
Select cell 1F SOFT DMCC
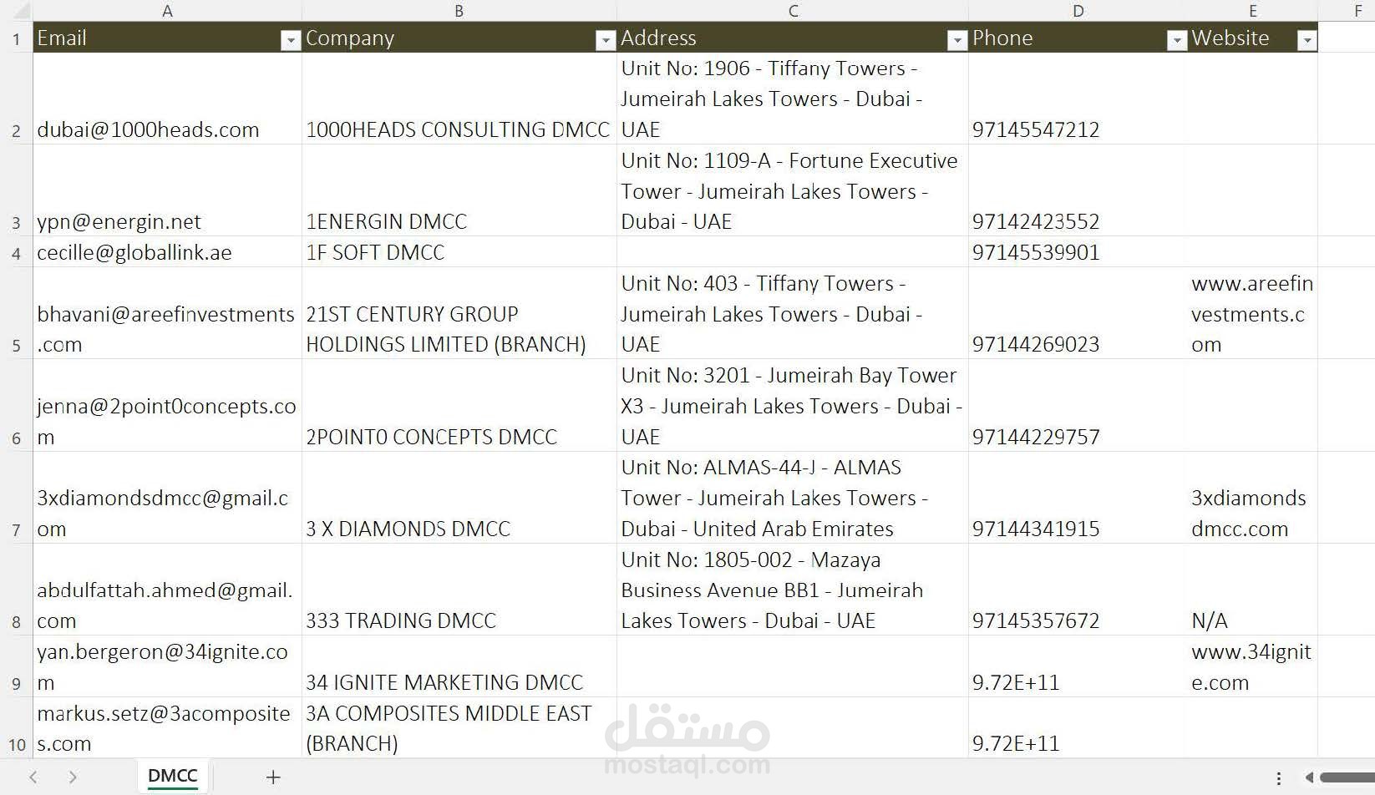459,251
